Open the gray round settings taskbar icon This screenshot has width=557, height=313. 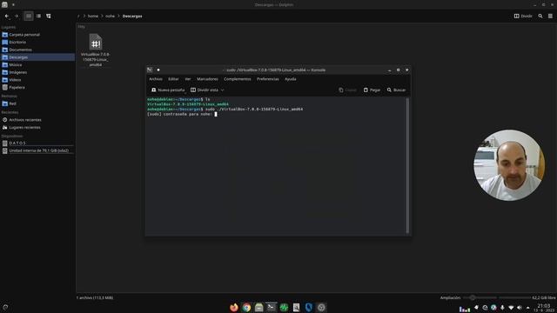(x=321, y=307)
